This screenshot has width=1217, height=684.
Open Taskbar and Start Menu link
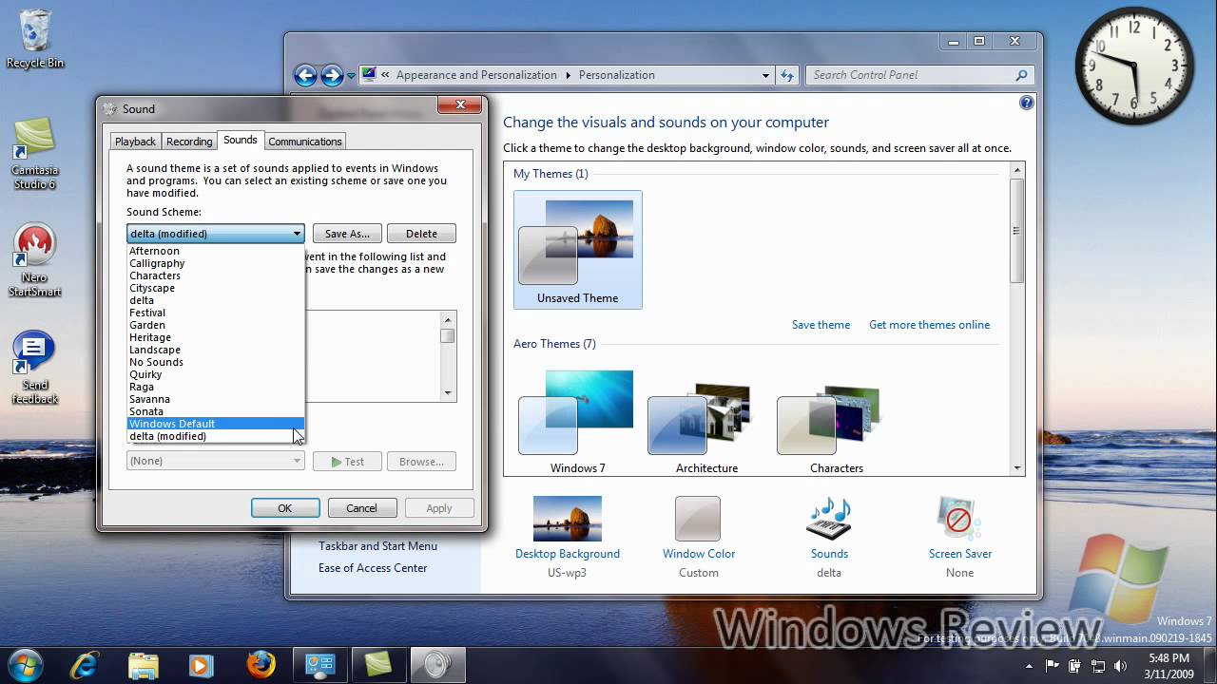click(x=377, y=546)
